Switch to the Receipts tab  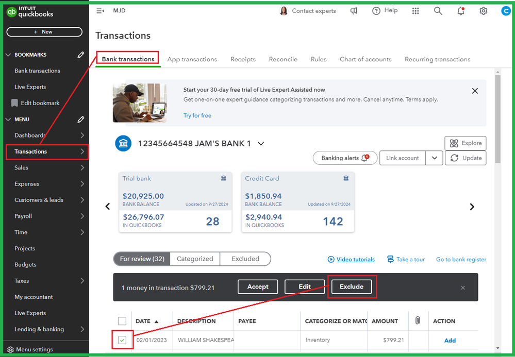coord(243,59)
